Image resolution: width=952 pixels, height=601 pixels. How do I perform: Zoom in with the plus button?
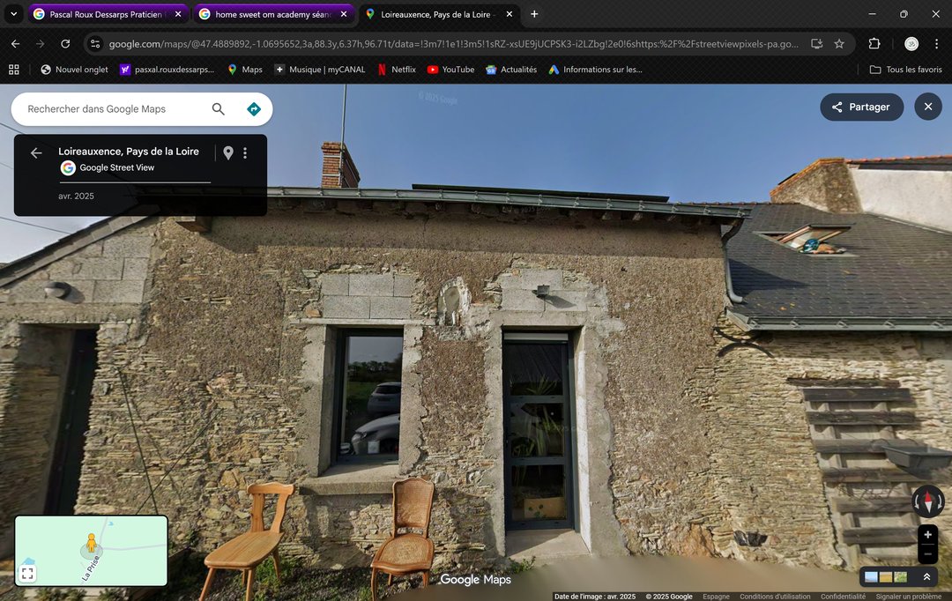tap(927, 535)
